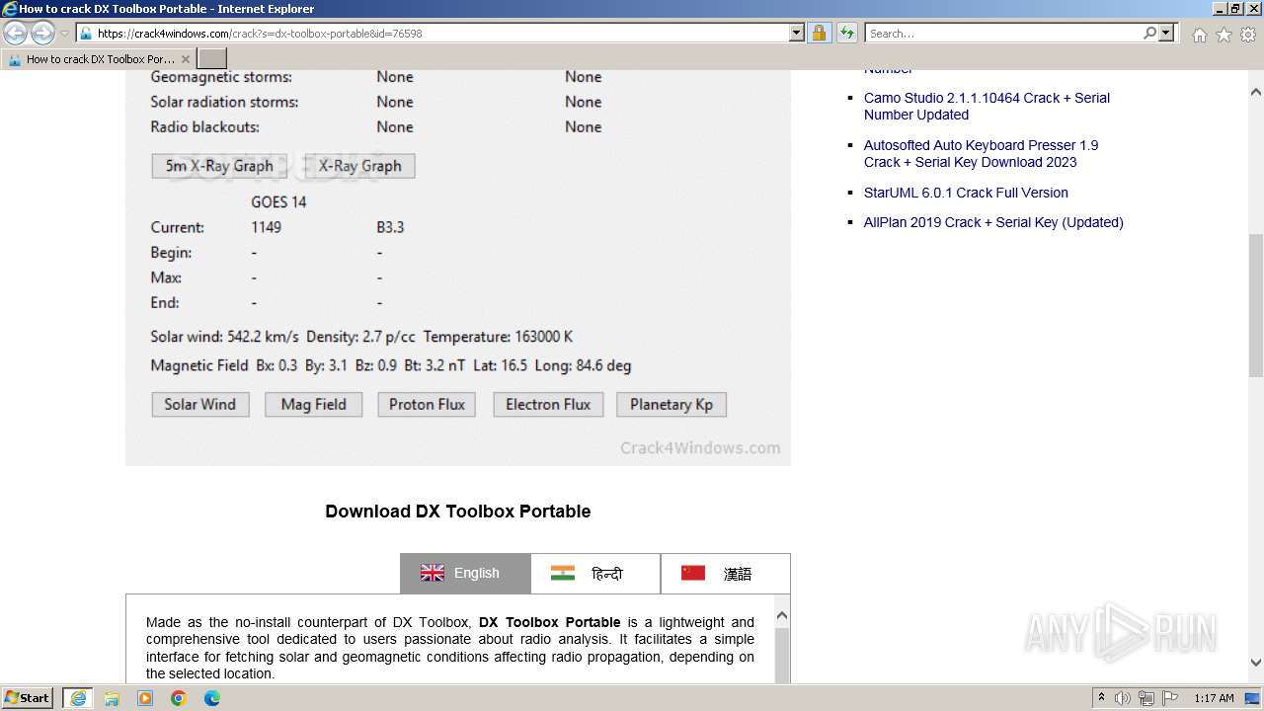Select the Hindi language tab
Image resolution: width=1264 pixels, height=711 pixels.
pyautogui.click(x=595, y=573)
